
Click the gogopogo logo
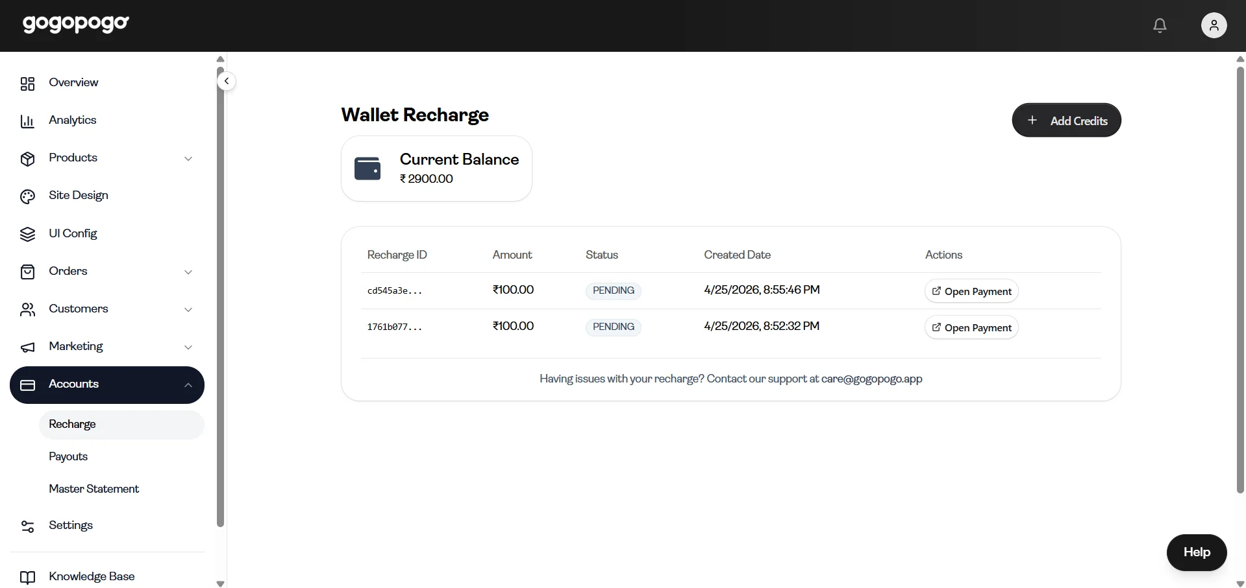coord(76,24)
